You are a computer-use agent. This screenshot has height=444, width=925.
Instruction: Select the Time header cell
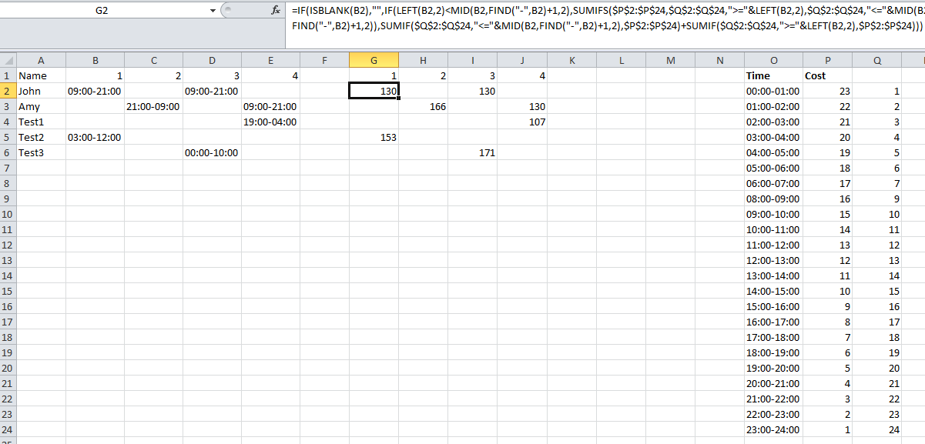[x=773, y=75]
